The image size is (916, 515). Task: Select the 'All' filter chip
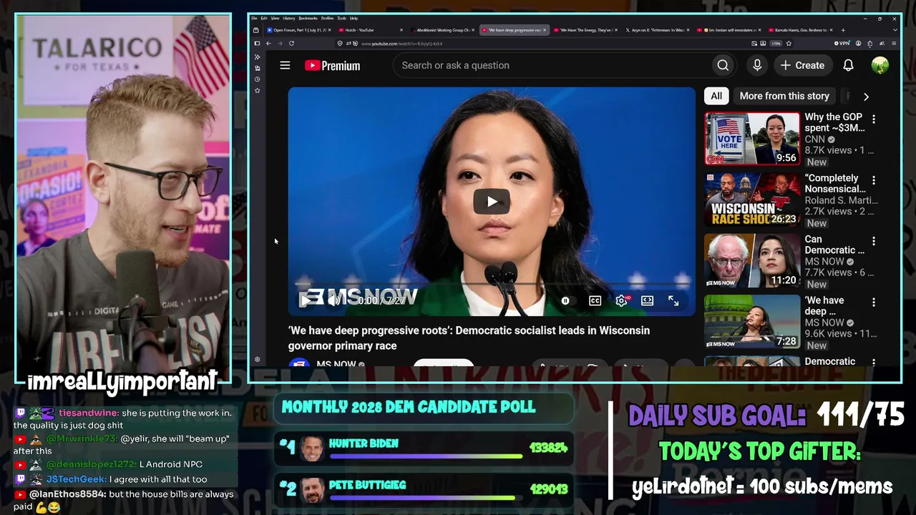[x=716, y=96]
